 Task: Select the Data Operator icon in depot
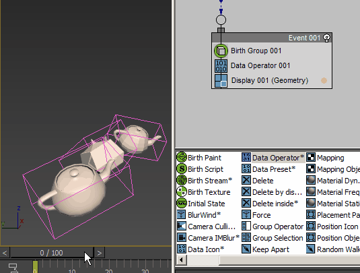pos(246,157)
